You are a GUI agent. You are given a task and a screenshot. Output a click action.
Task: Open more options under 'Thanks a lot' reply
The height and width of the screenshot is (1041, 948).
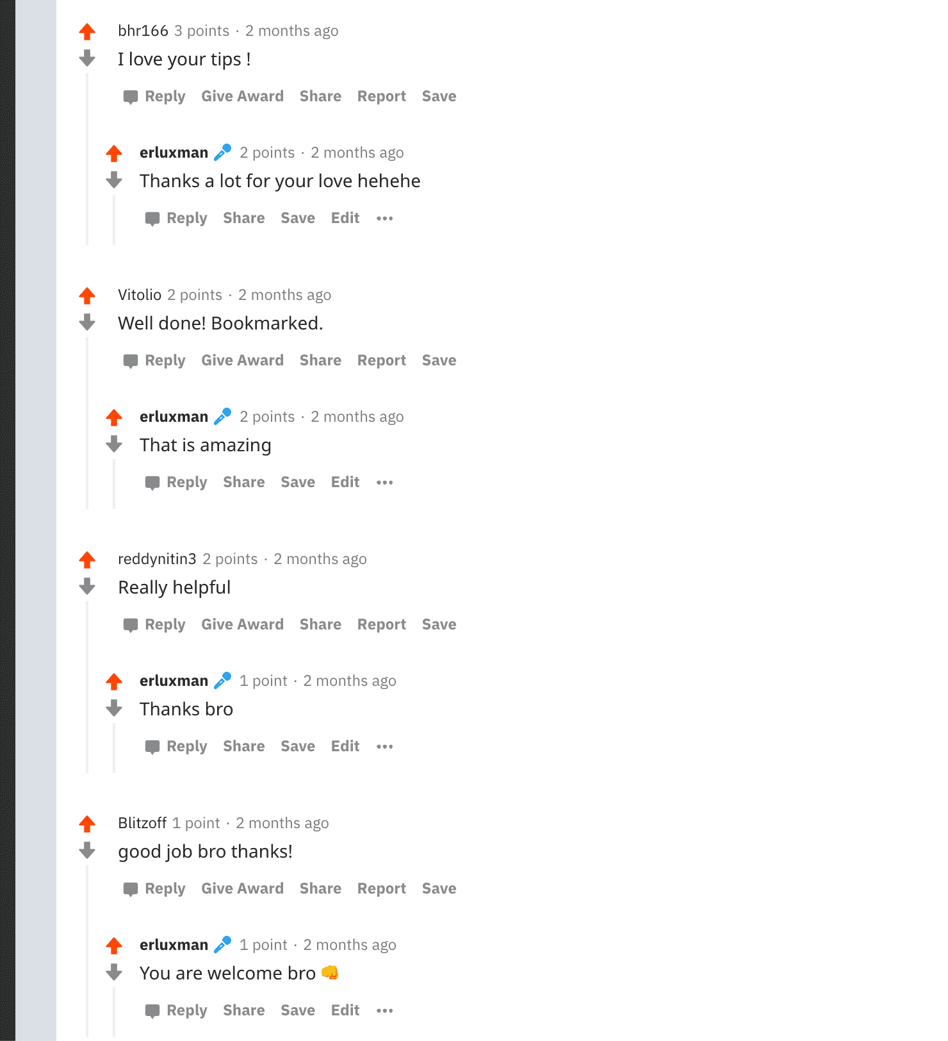point(384,219)
